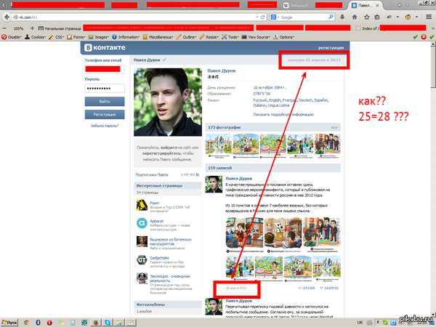Open Pavel Durov's profile photo

tap(168, 102)
